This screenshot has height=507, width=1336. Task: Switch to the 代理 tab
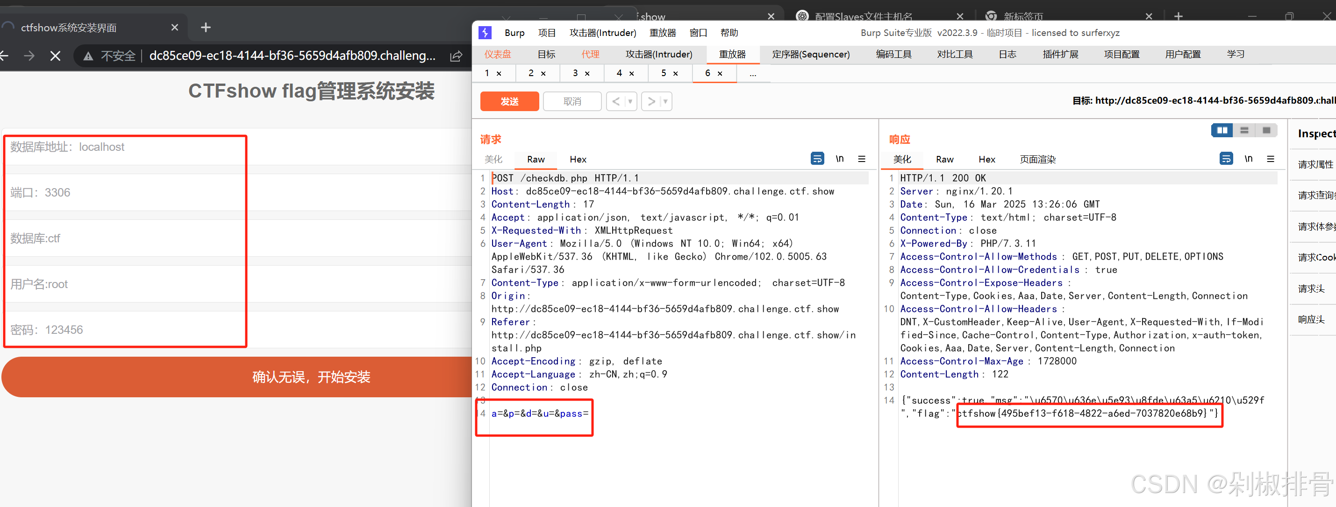click(x=590, y=54)
